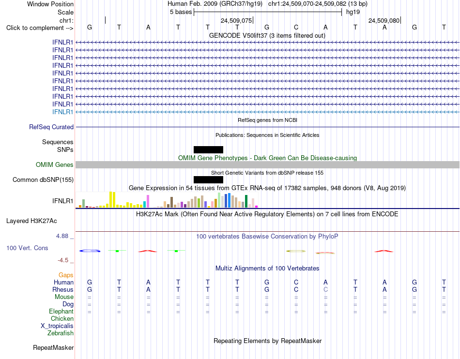Click the olive PhyloP conservation glyph
This screenshot has width=460, height=359.
pyautogui.click(x=296, y=251)
